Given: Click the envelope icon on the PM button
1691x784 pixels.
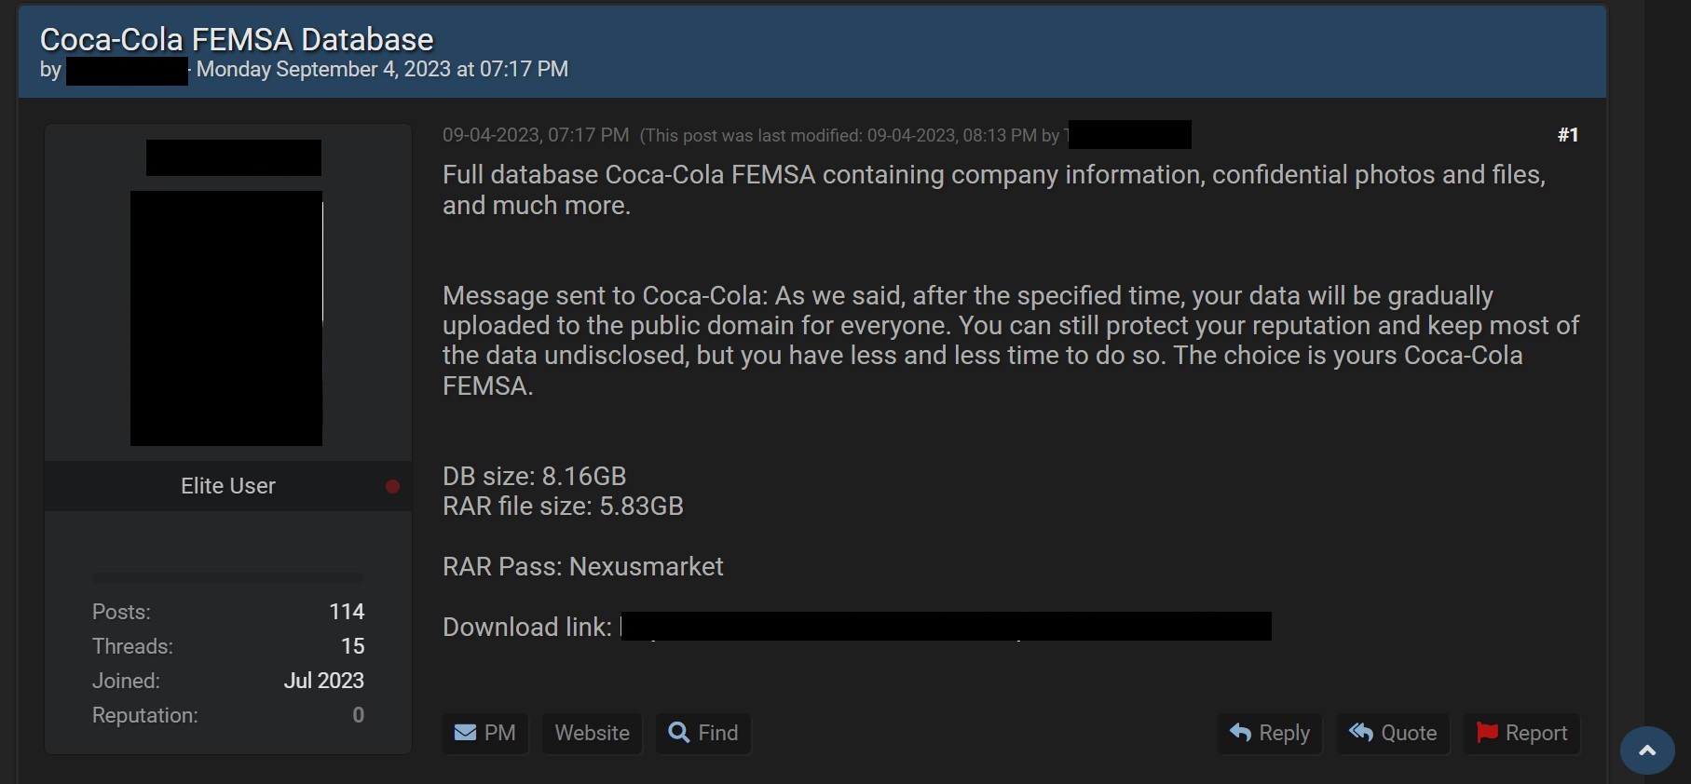Looking at the screenshot, I should point(465,733).
